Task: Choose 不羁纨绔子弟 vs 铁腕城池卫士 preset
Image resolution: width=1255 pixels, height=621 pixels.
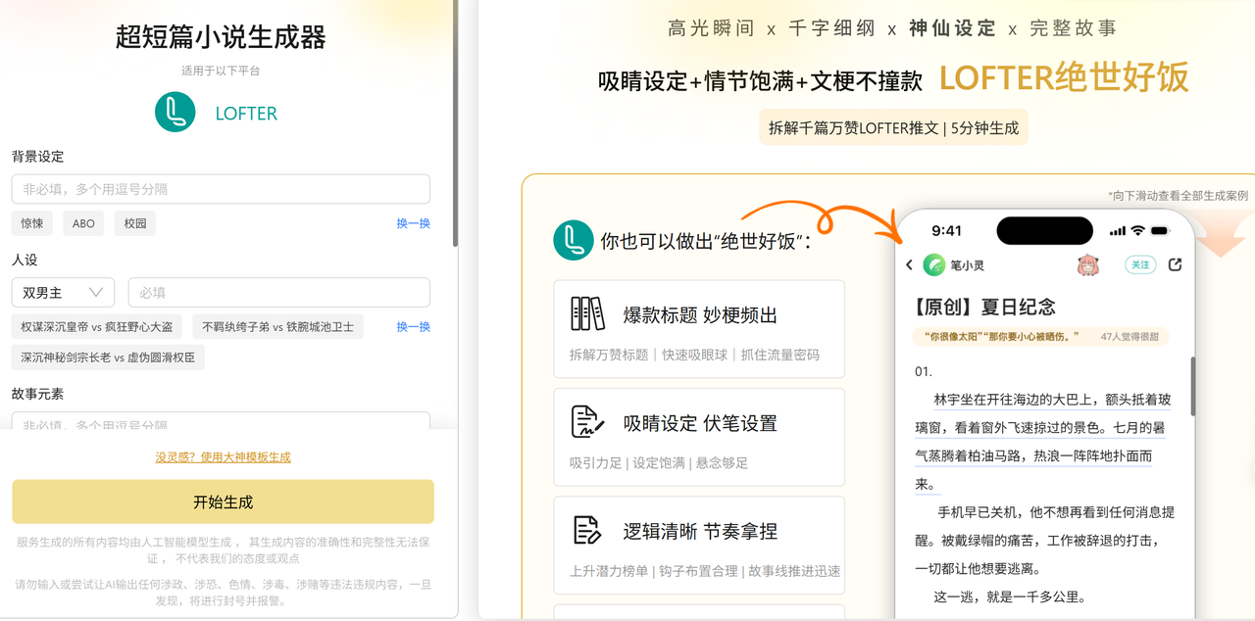Action: click(278, 326)
